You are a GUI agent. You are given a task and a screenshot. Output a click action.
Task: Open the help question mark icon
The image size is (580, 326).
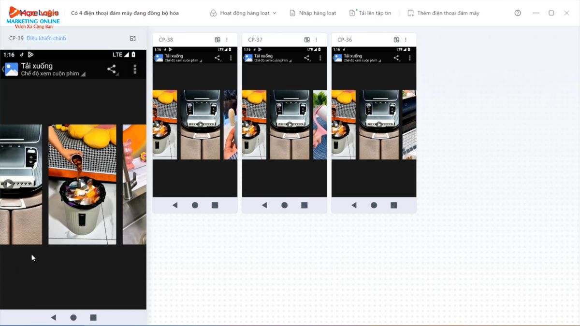click(518, 13)
